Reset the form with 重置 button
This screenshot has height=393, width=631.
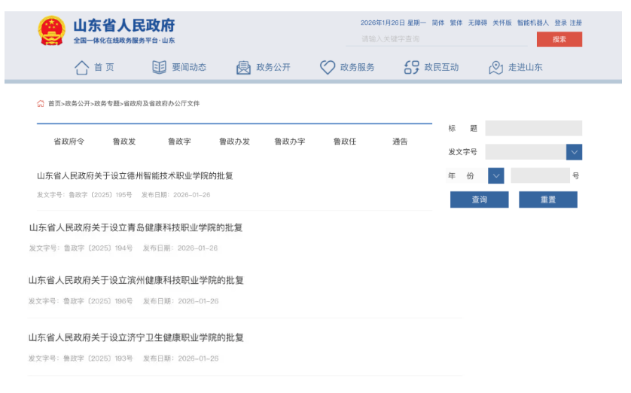[x=547, y=200]
